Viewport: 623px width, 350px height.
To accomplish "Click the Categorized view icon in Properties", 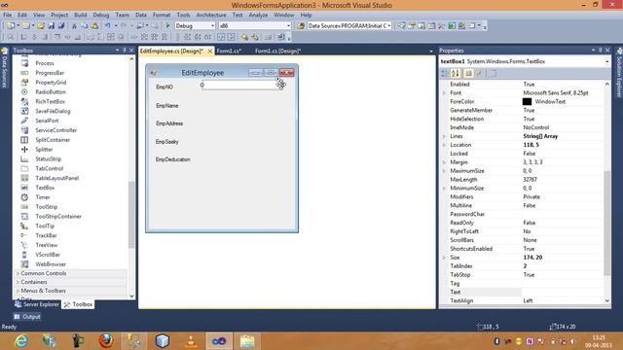I will 445,74.
